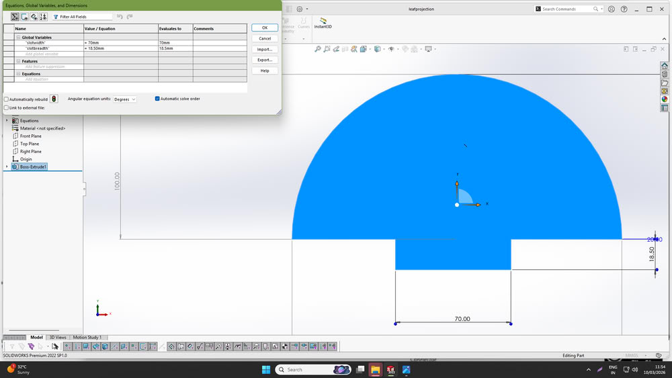Click the Redo arrow in Equations dialog

(130, 17)
